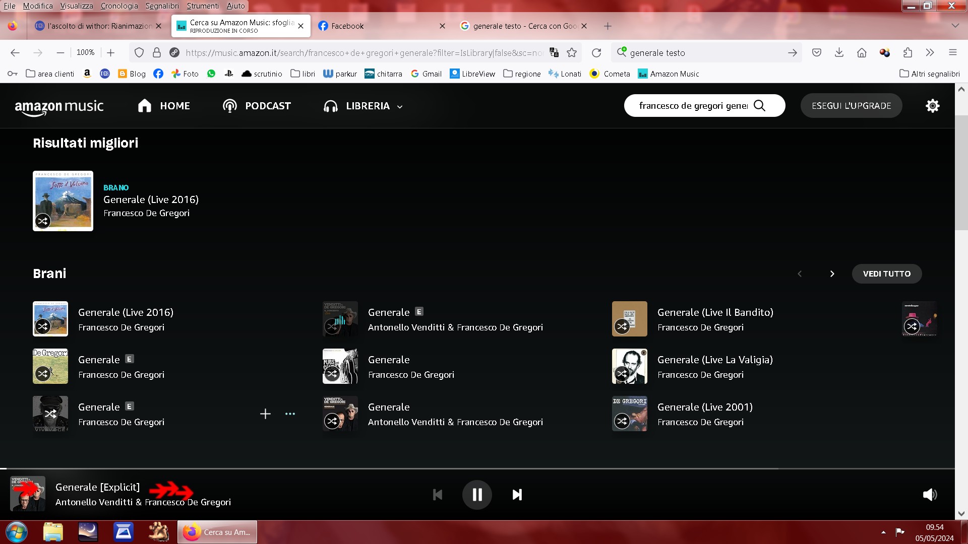Open File Explorer from taskbar

pyautogui.click(x=53, y=532)
